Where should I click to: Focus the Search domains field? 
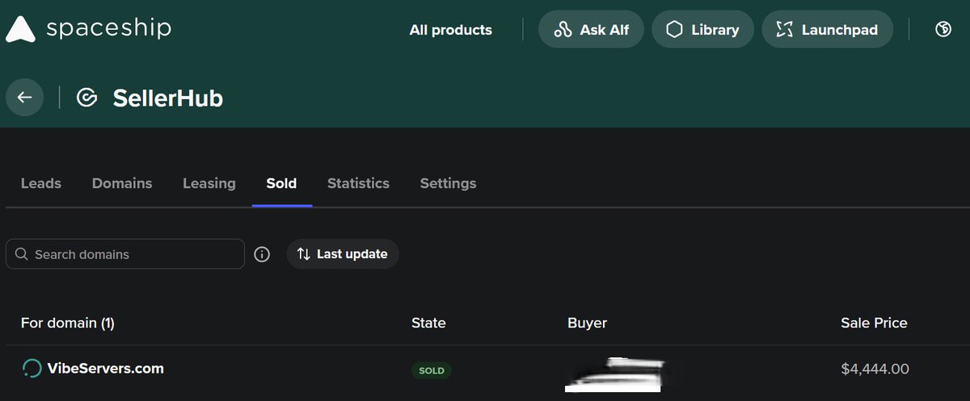[125, 254]
